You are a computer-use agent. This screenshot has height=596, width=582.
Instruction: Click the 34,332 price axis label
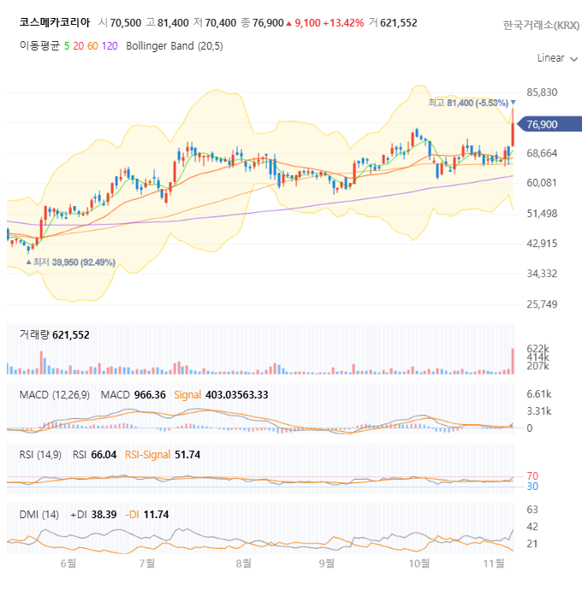[542, 274]
